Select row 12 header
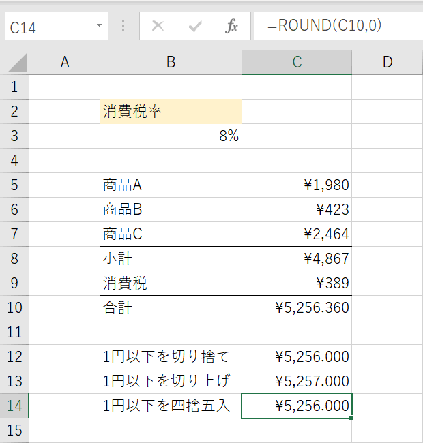This screenshot has height=443, width=423. click(x=14, y=357)
